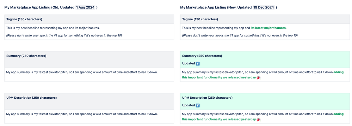Click old Summary elevator pitch text
Viewport: 352px width, 126px height.
[82, 72]
